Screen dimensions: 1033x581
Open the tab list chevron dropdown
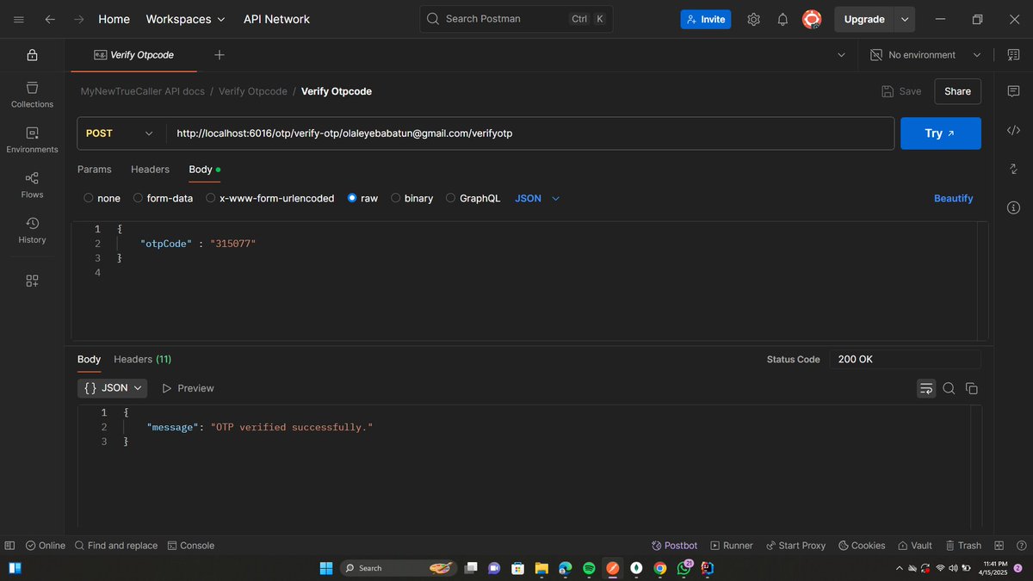[x=841, y=55]
